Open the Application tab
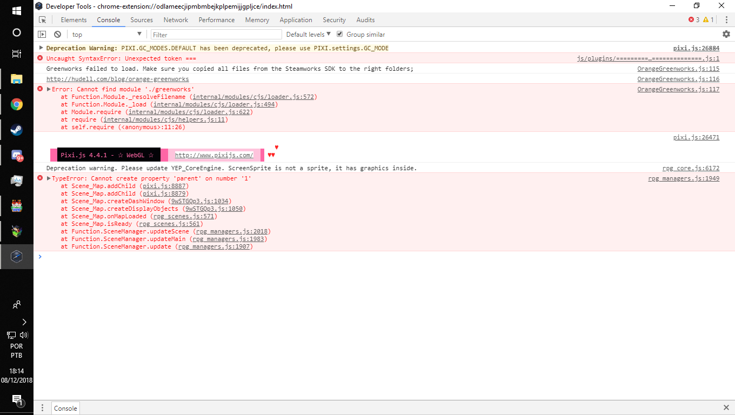This screenshot has height=415, width=735. tap(296, 20)
